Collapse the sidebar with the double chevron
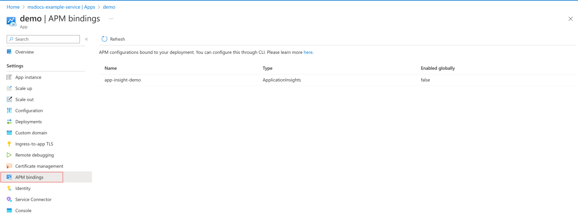578x216 pixels. 86,39
